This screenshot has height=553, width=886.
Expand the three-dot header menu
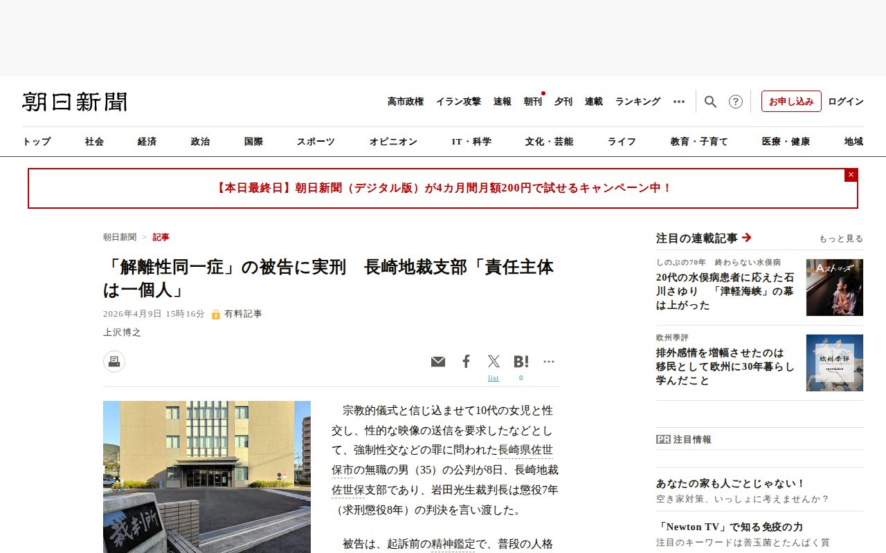click(679, 102)
